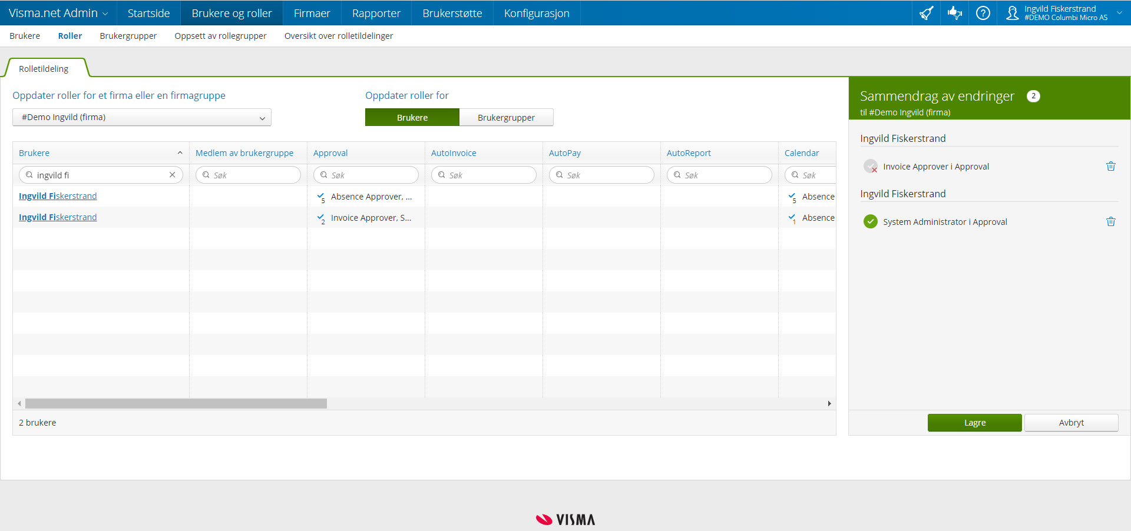
Task: Open the Firmaer menu
Action: [312, 13]
